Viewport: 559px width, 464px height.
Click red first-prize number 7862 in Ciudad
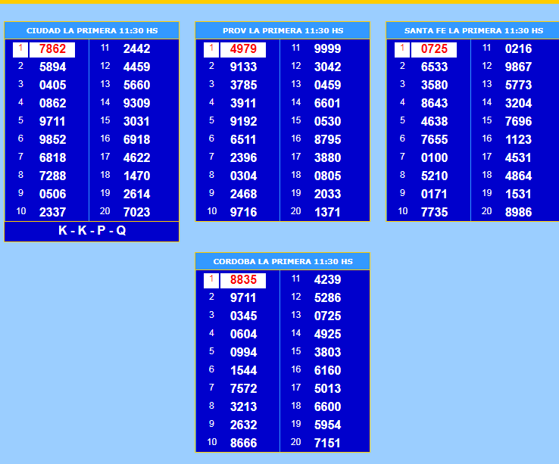[52, 49]
